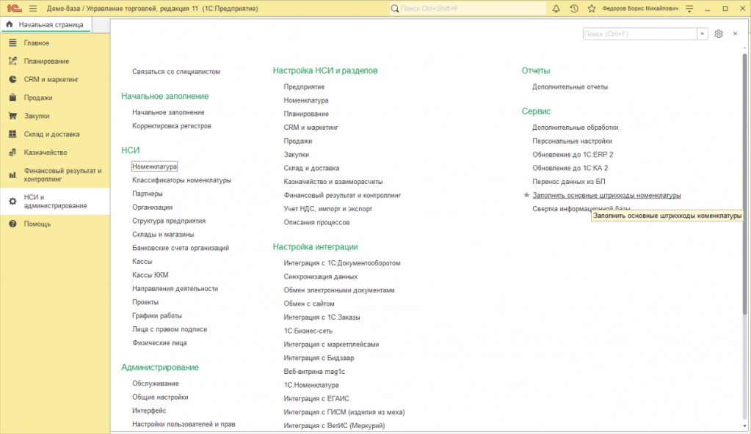751x434 pixels.
Task: Open Заполнить основные штрихкоды номенклатуры link
Action: click(606, 195)
